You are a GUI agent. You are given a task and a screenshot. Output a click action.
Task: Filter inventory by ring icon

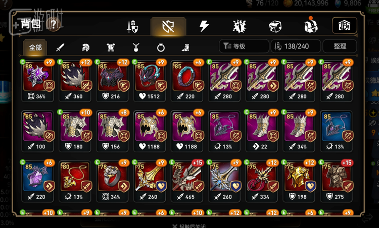[x=161, y=47]
